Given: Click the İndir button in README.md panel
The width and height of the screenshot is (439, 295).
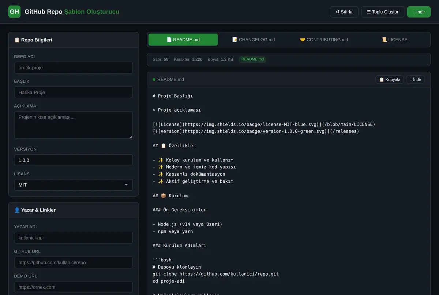Looking at the screenshot, I should 416,79.
